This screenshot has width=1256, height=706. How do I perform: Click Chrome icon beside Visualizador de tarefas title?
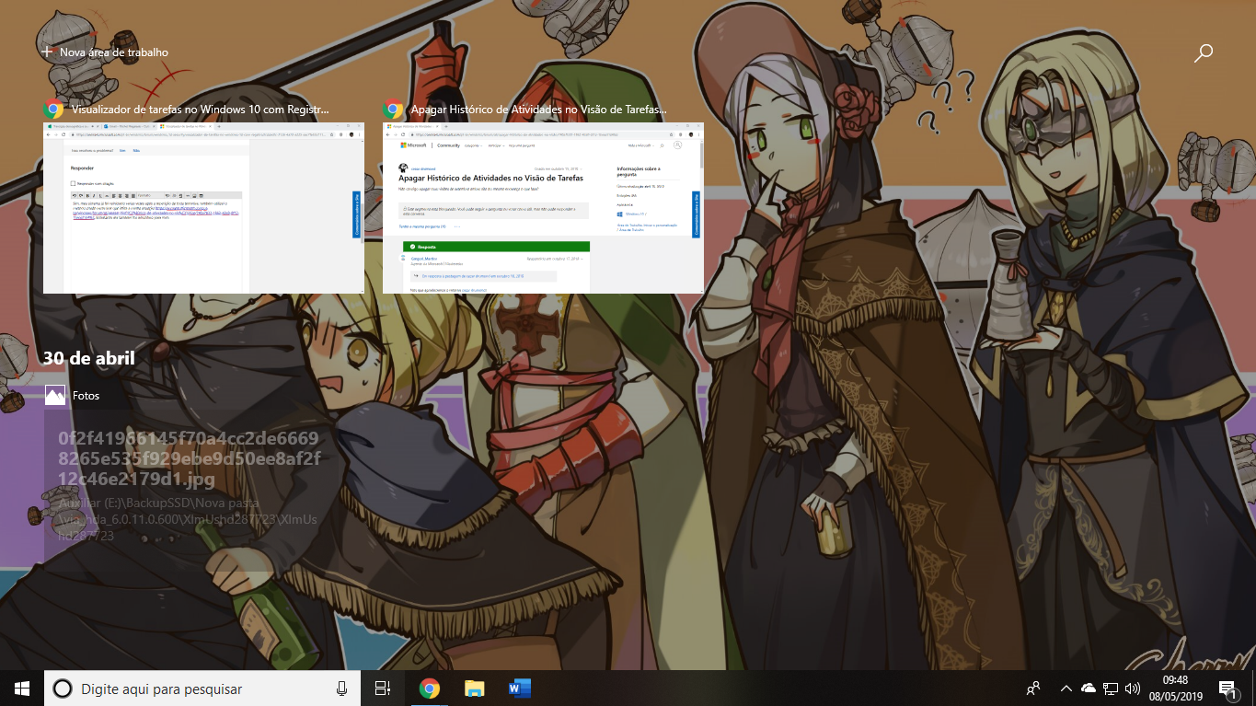53,109
